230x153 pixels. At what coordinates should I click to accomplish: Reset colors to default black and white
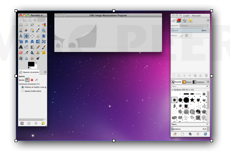(29, 68)
